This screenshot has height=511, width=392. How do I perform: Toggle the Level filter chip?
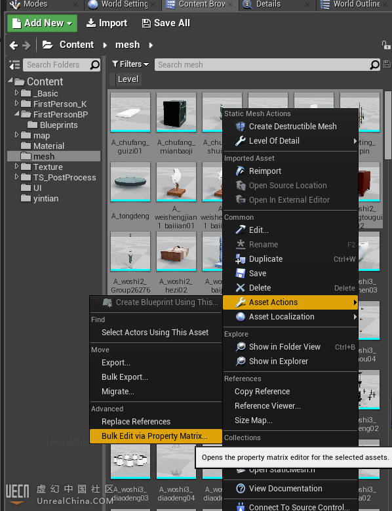click(128, 79)
